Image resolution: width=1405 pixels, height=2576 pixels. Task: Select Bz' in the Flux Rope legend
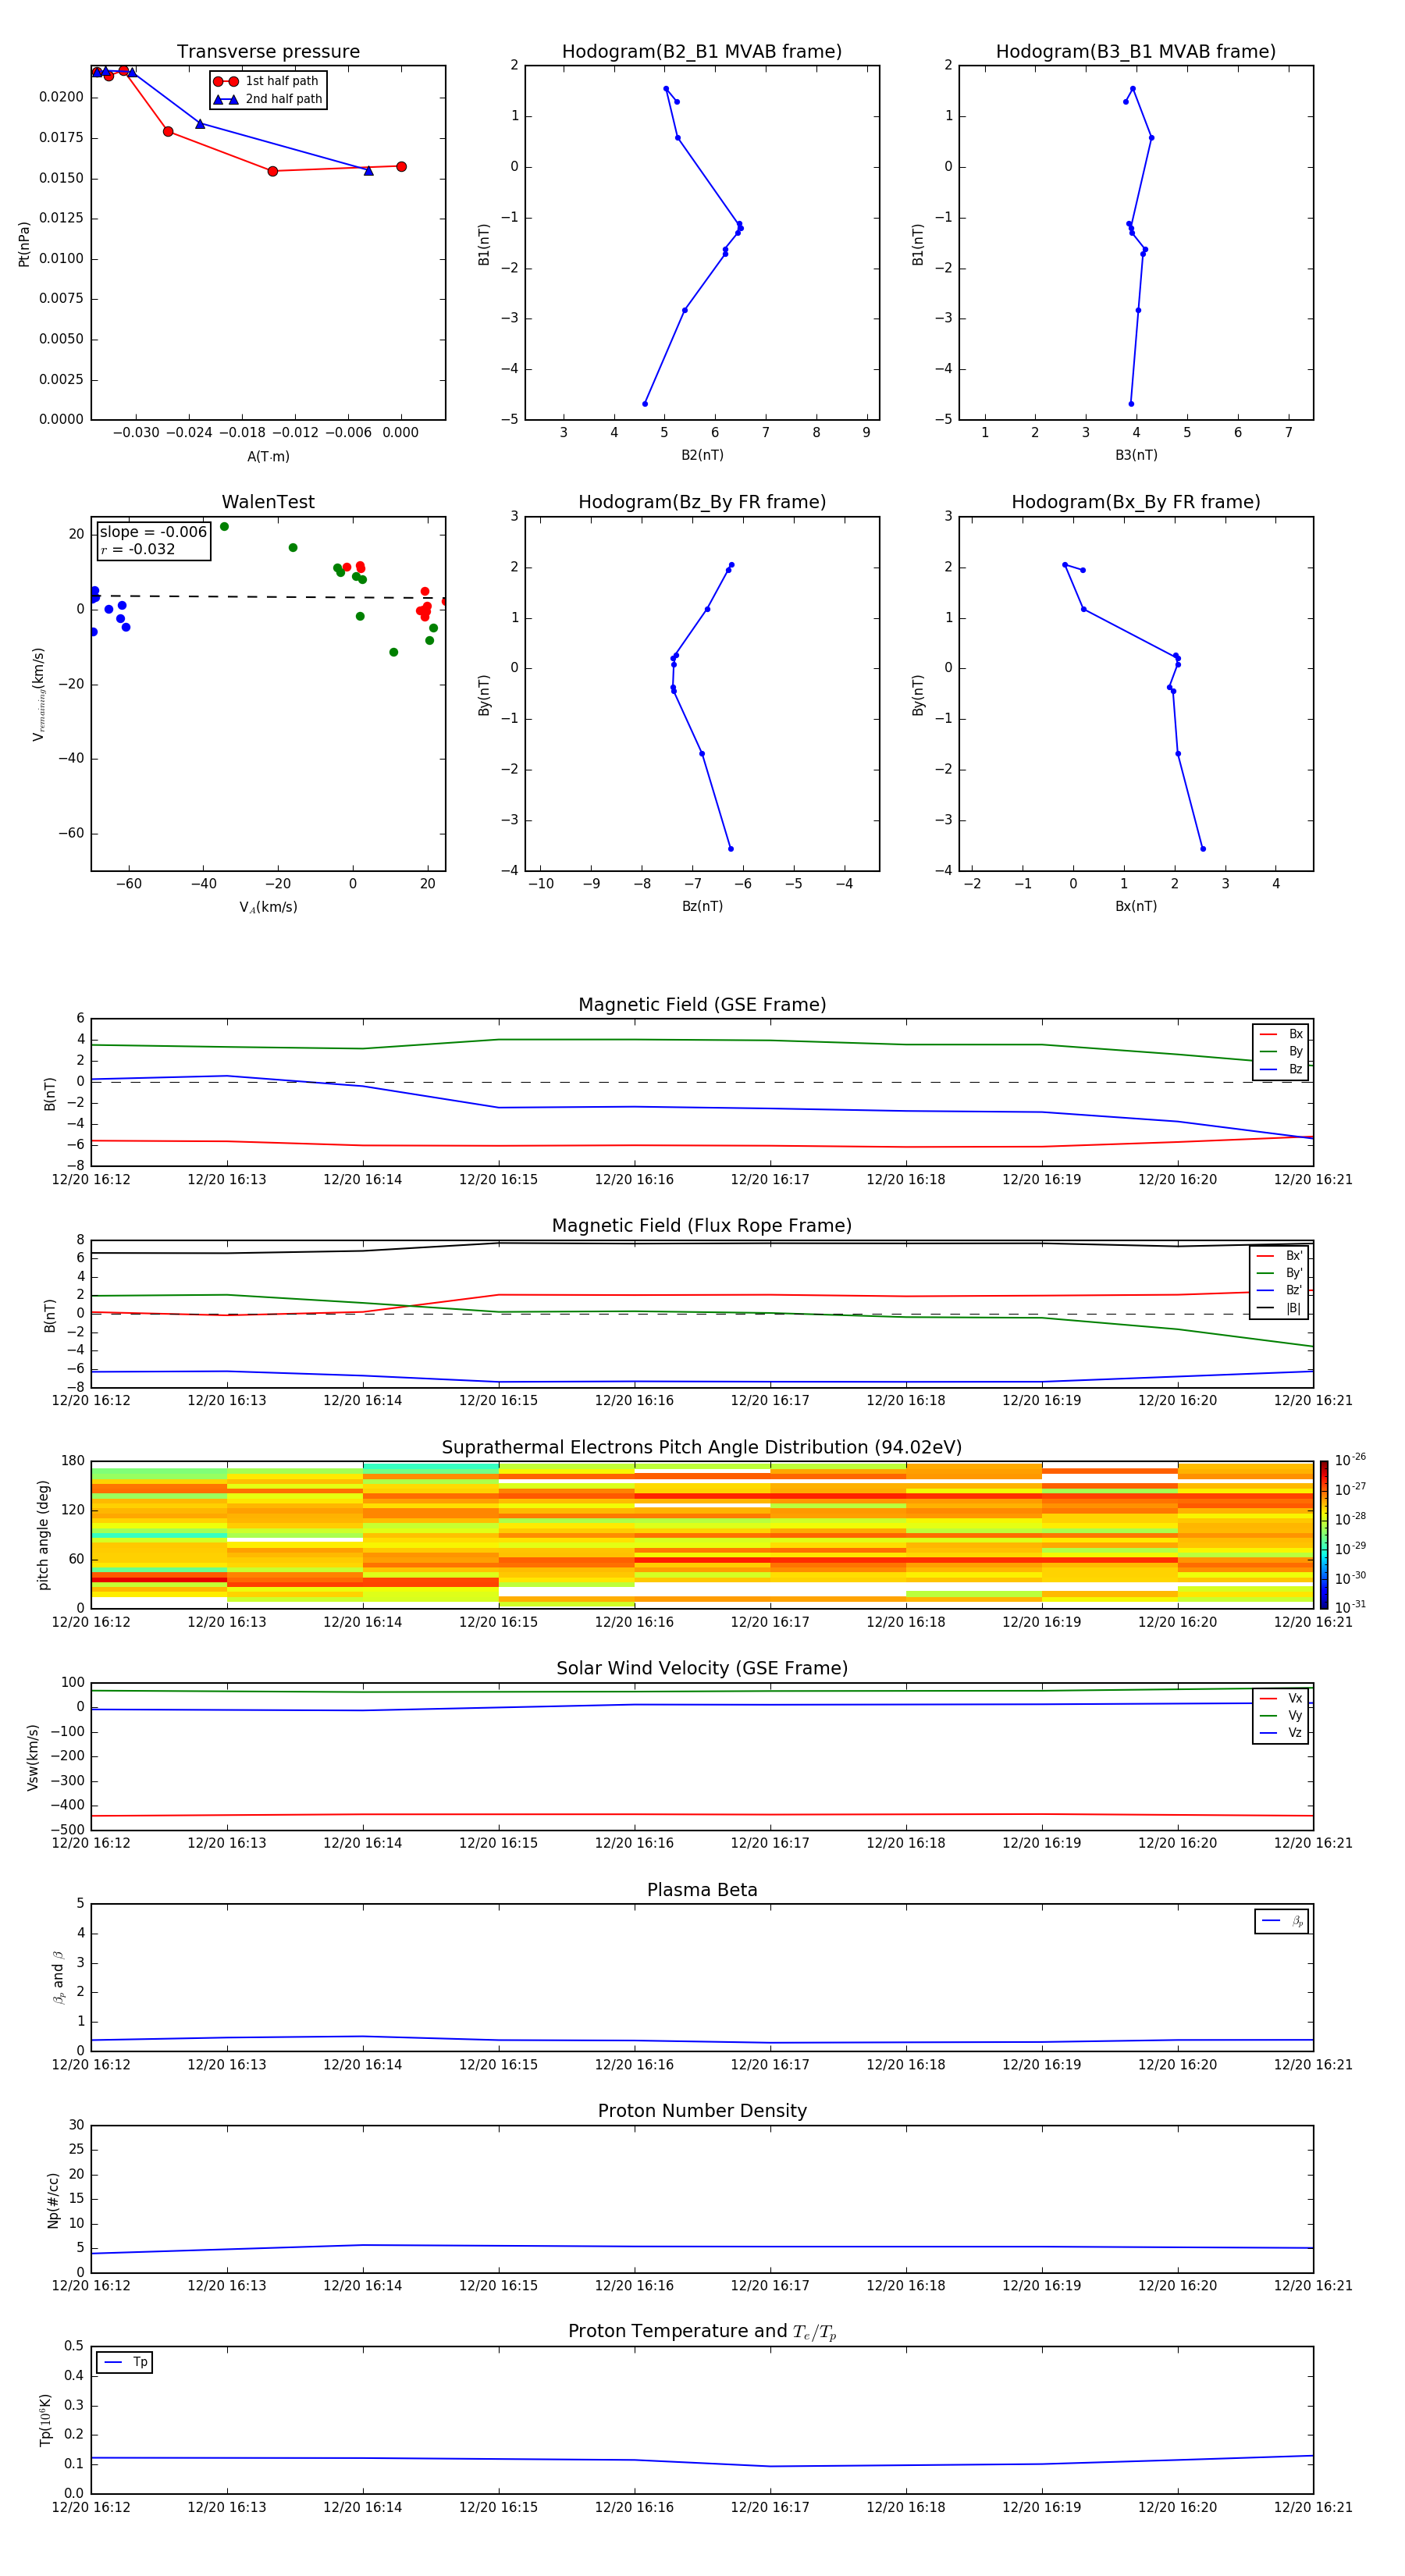click(1280, 1290)
